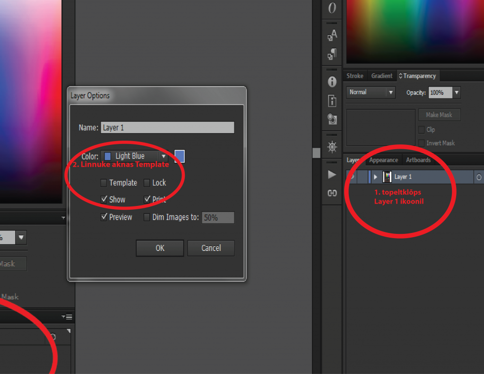Pick a color from right spectrum
This screenshot has height=374, width=484.
click(x=415, y=31)
